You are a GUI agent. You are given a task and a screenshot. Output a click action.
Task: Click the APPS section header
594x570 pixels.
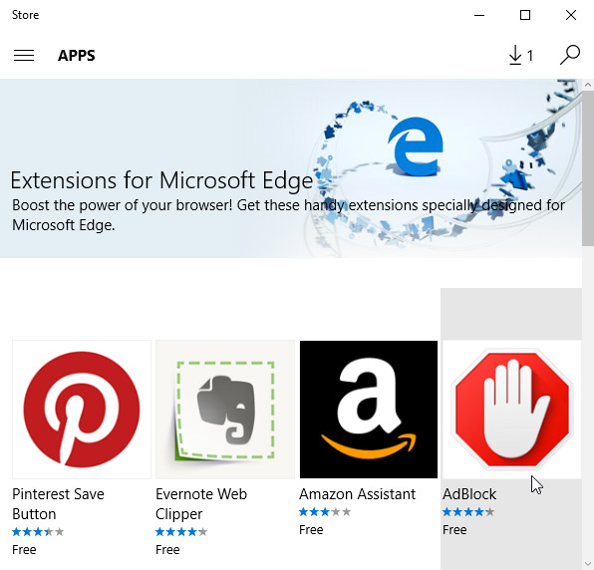pyautogui.click(x=77, y=56)
